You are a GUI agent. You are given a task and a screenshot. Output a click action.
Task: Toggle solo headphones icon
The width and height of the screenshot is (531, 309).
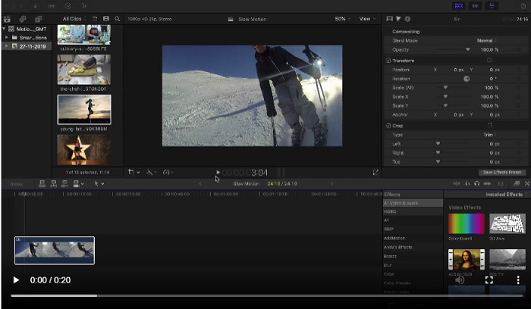(x=477, y=183)
